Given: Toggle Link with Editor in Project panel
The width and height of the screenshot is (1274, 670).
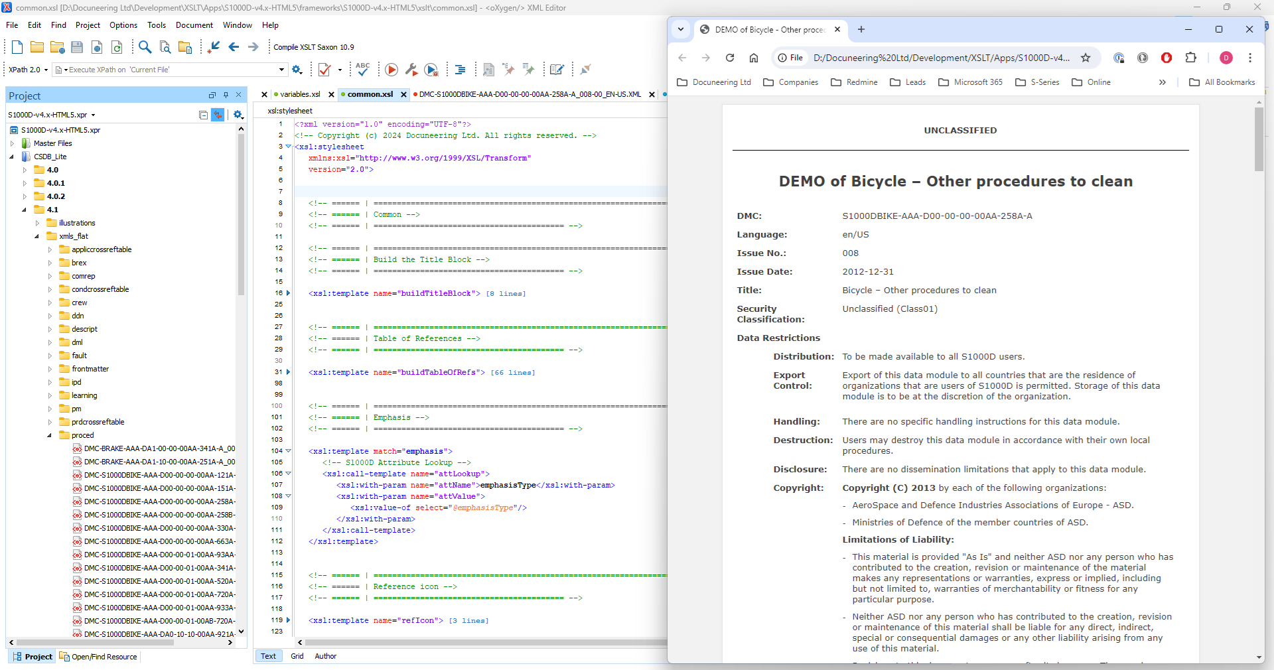Looking at the screenshot, I should tap(218, 115).
